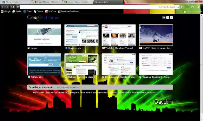Click the Twitter bird favicon by Inicio

[29, 77]
